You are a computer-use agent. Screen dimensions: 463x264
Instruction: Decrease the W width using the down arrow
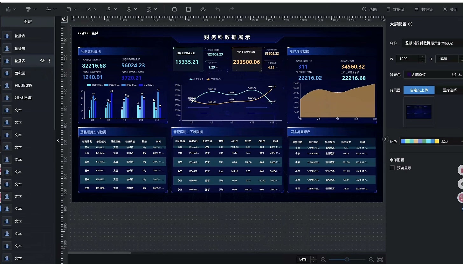[x=422, y=61]
